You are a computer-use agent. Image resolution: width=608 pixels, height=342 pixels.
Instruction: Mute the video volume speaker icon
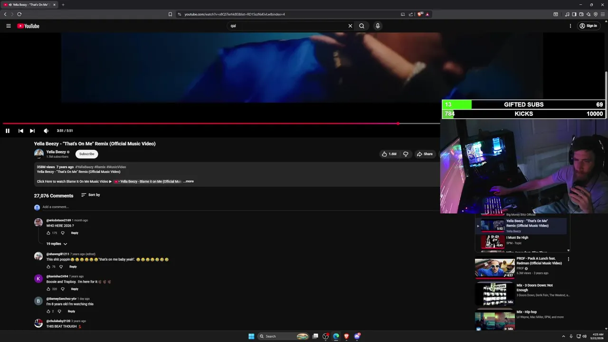click(46, 131)
